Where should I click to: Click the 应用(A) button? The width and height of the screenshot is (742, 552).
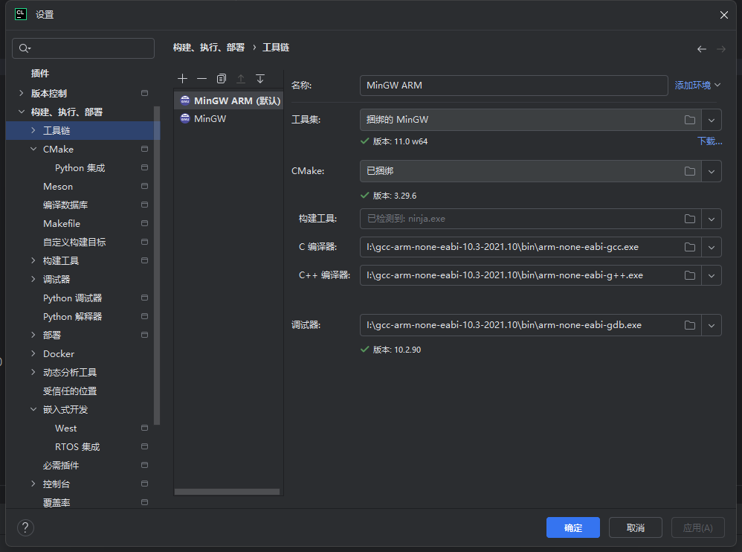tap(697, 527)
